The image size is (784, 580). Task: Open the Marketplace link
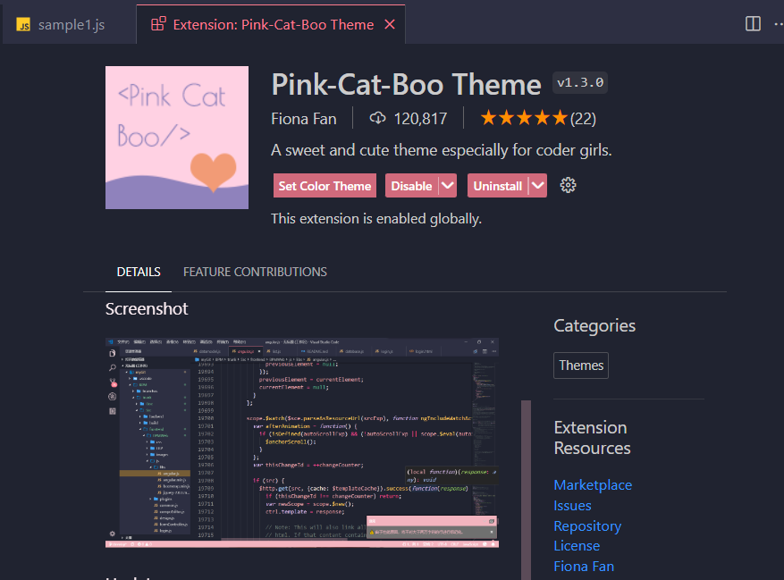click(x=593, y=484)
